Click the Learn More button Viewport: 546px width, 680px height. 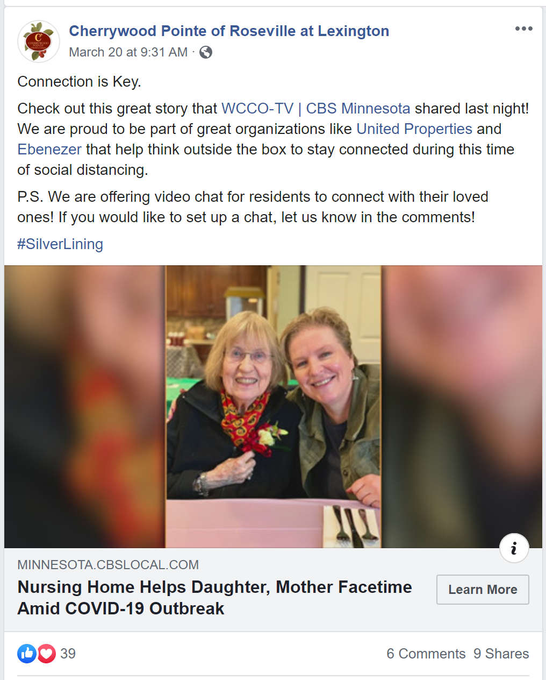(x=483, y=590)
